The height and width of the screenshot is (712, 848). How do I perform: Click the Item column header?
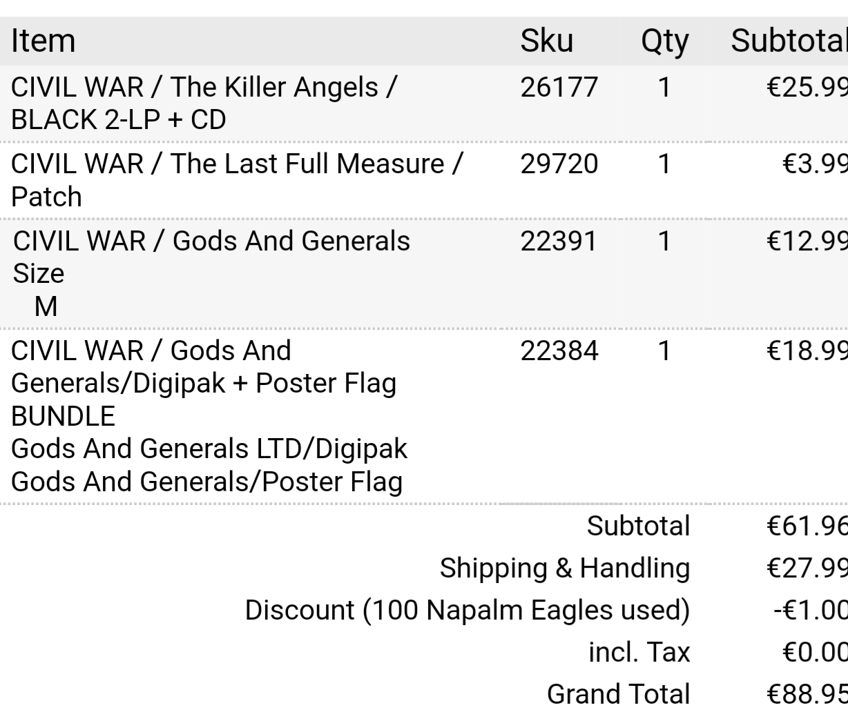pos(43,41)
